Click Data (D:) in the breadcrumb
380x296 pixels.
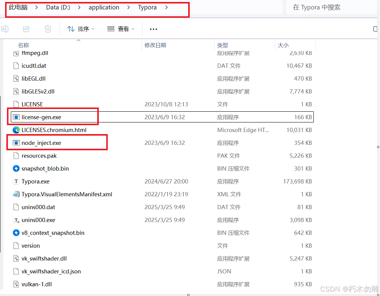[x=58, y=7]
